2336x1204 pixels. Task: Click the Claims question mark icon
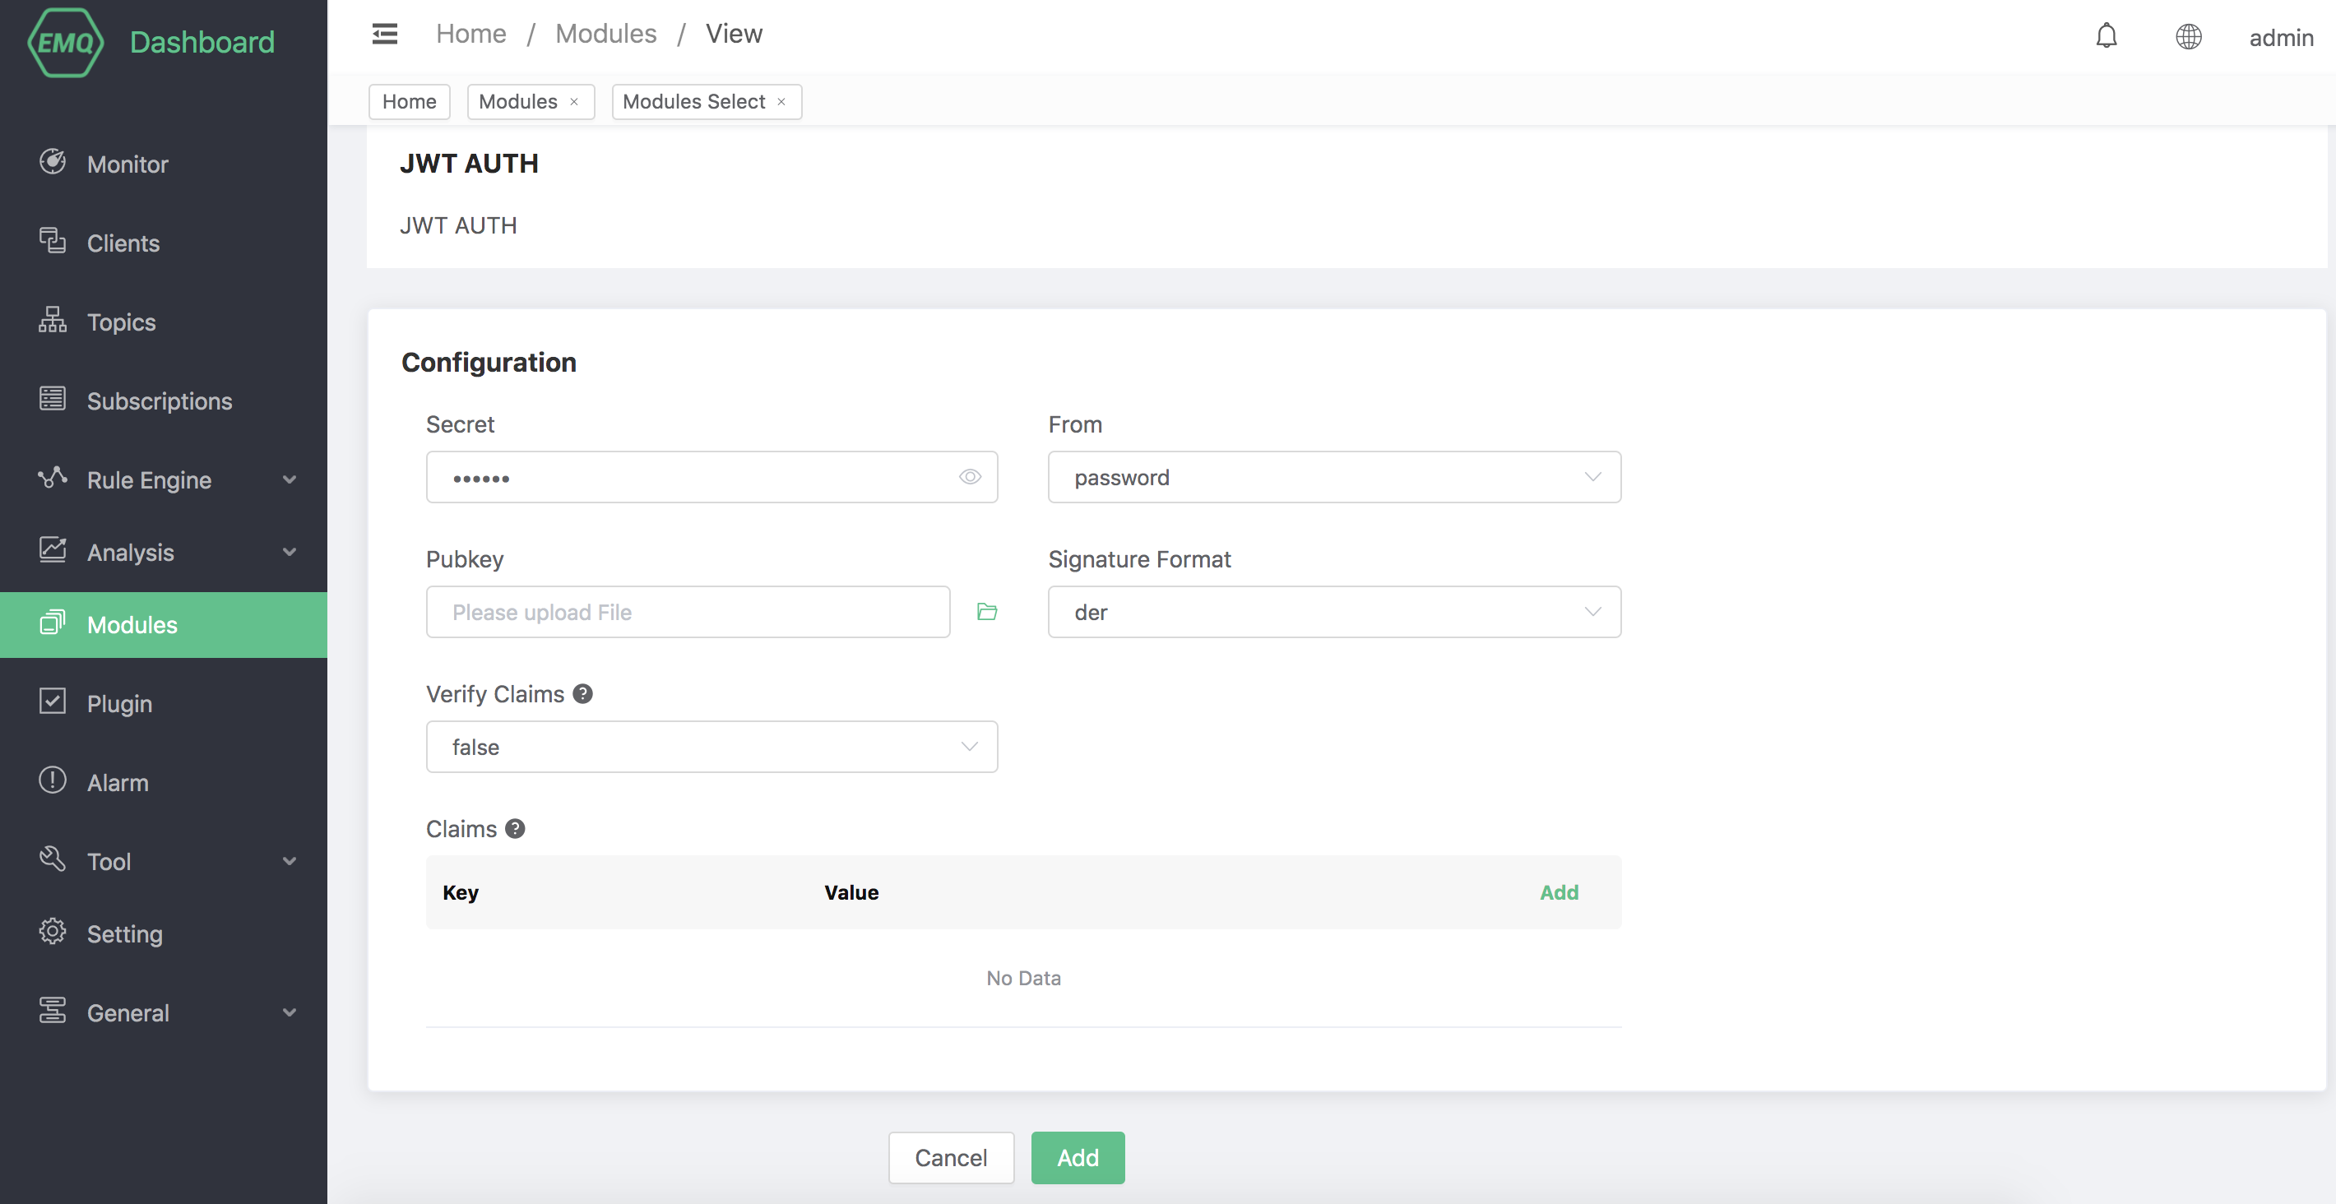[x=515, y=829]
